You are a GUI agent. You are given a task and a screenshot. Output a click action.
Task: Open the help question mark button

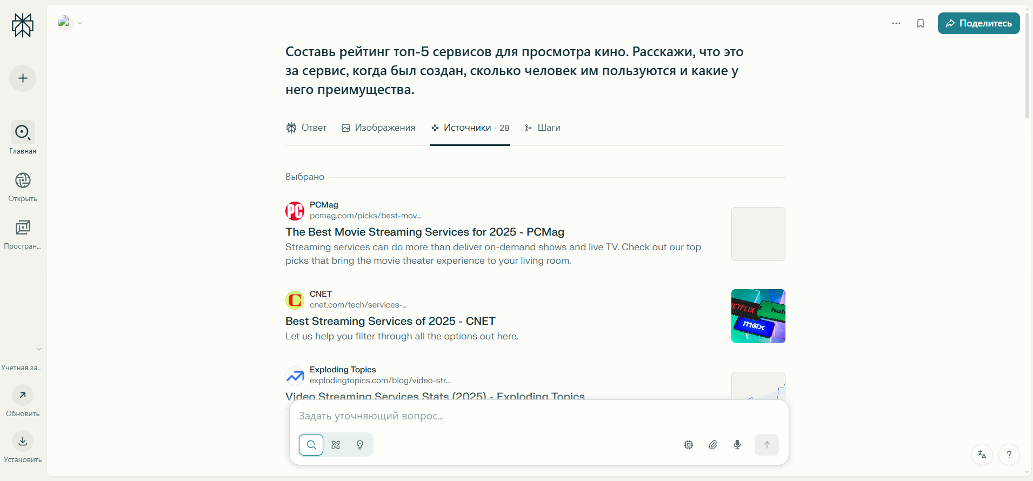coord(1009,455)
